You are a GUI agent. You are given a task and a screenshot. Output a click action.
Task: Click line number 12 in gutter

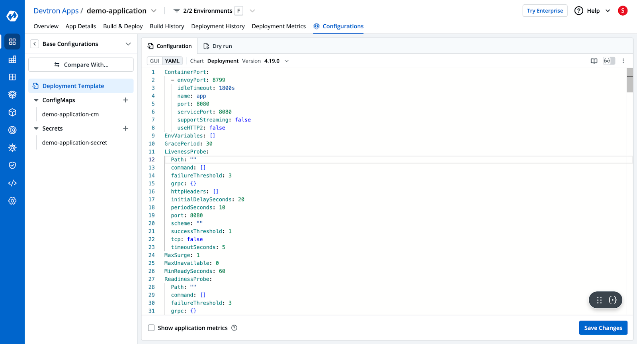pos(152,160)
